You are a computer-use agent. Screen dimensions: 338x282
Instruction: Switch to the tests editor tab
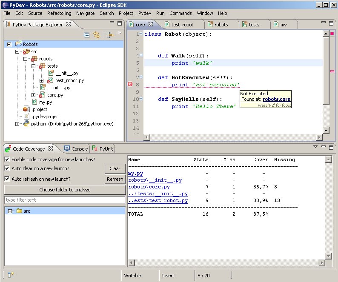click(x=254, y=25)
